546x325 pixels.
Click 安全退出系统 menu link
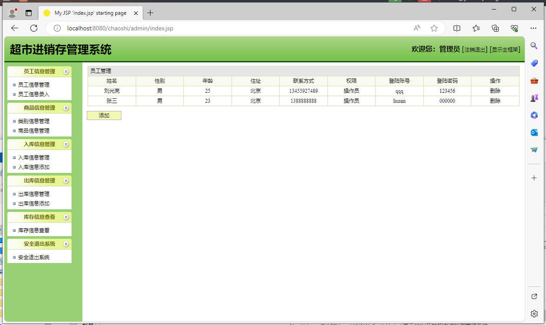[x=34, y=257]
